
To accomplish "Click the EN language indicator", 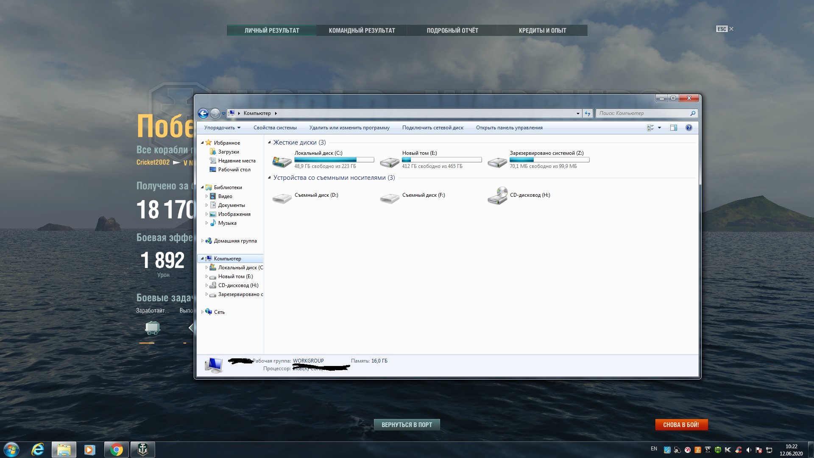I will 654,449.
